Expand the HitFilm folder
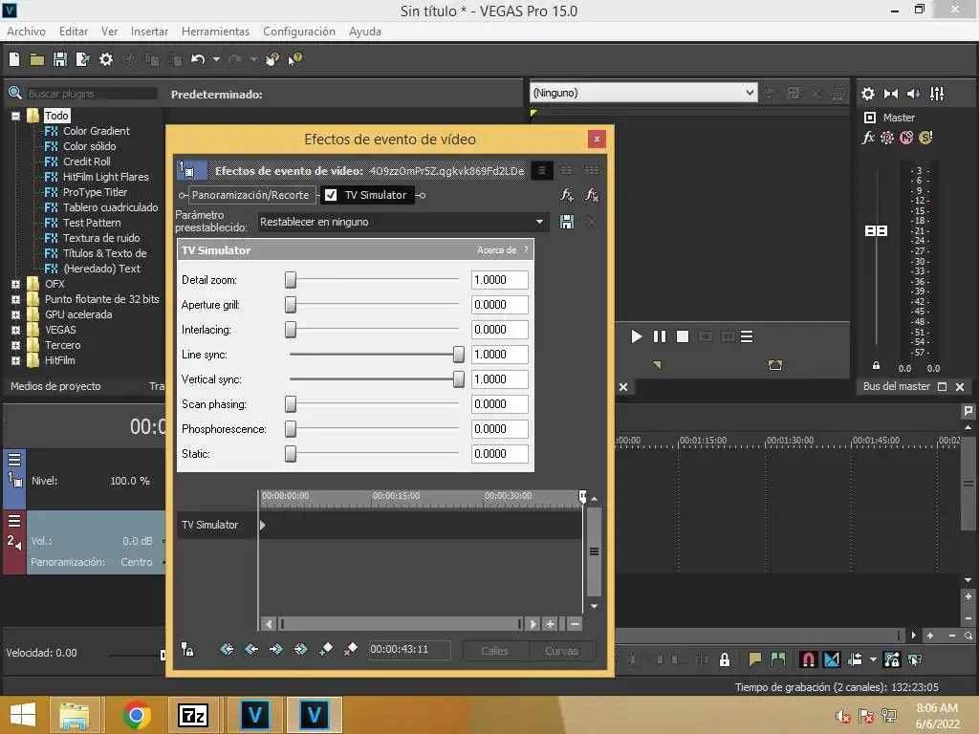 coord(15,360)
